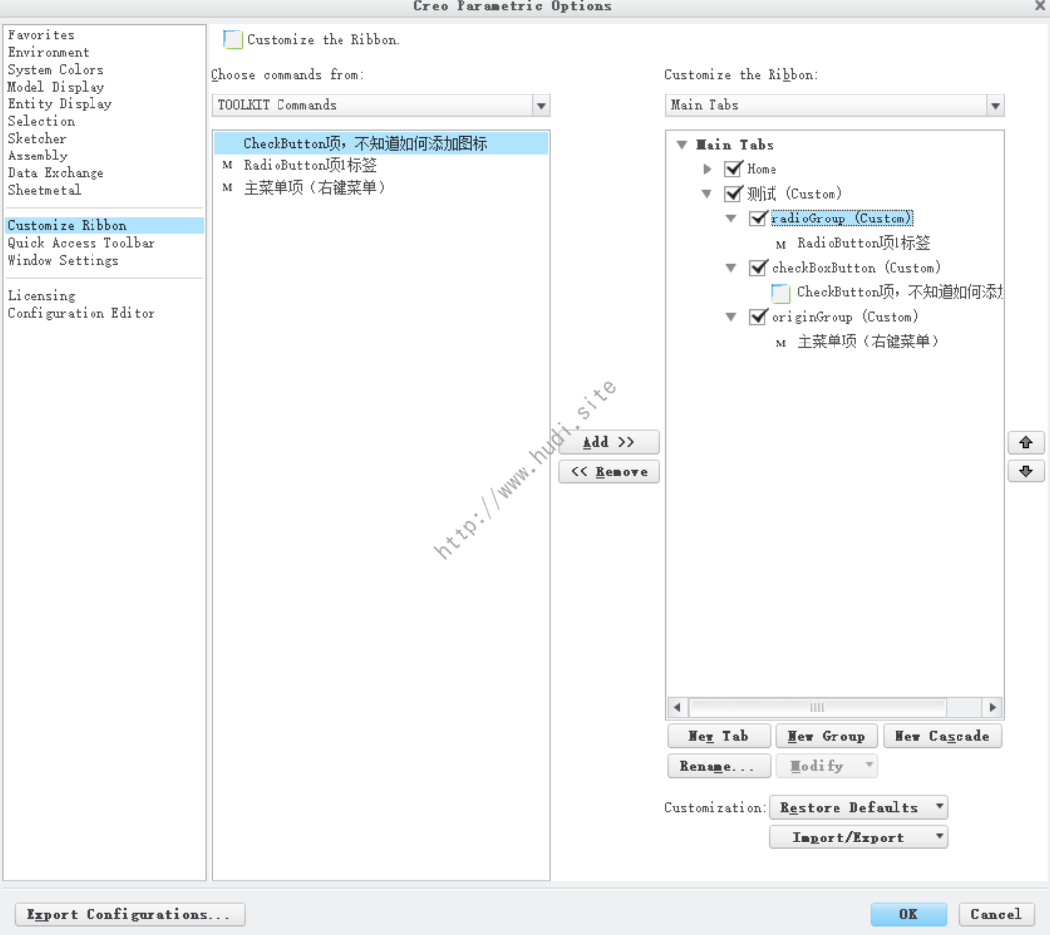Click the ribbon tree scroll right arrow
Image resolution: width=1050 pixels, height=935 pixels.
click(992, 707)
